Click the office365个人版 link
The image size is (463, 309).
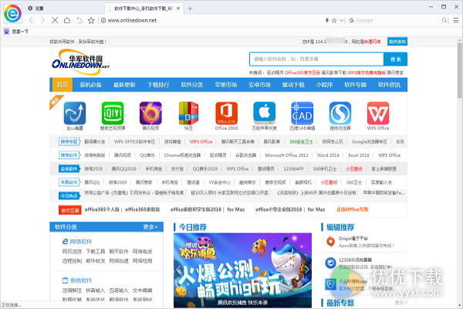click(x=102, y=209)
